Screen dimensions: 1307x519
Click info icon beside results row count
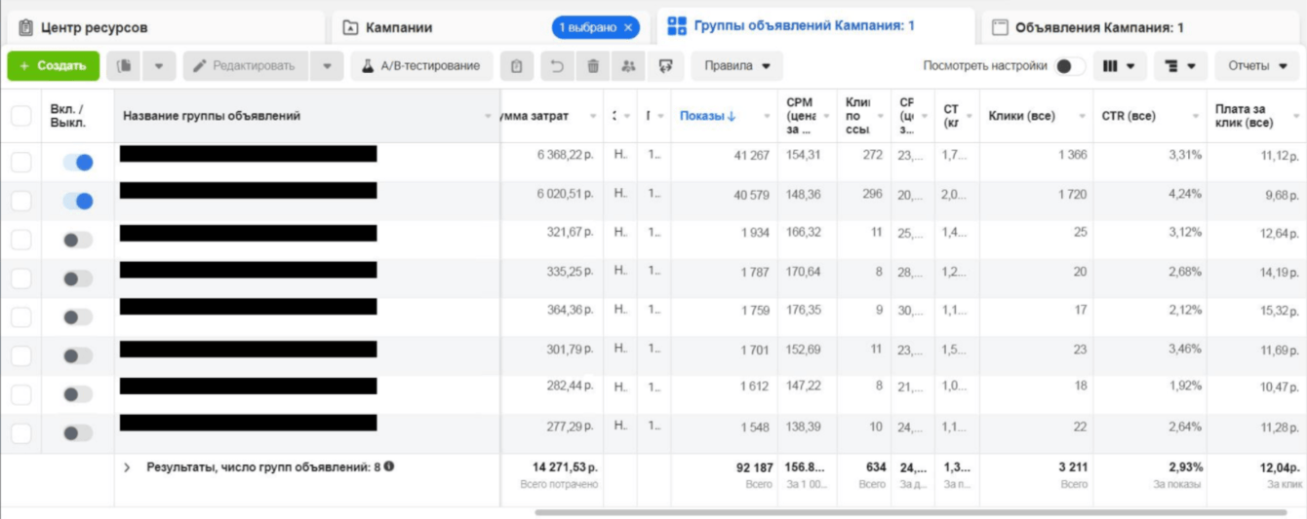click(x=389, y=466)
